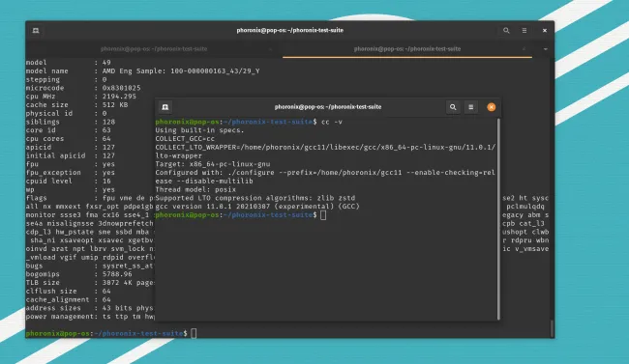
Task: Open hamburger menu of front terminal window
Action: (x=471, y=107)
